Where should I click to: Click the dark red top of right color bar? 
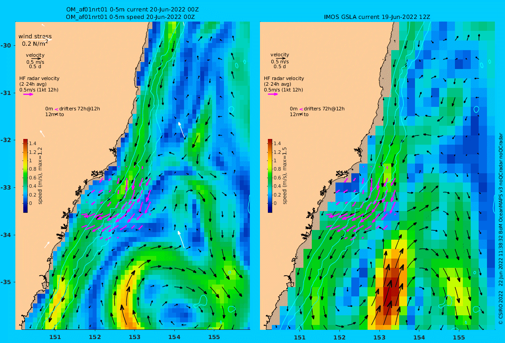coord(270,141)
